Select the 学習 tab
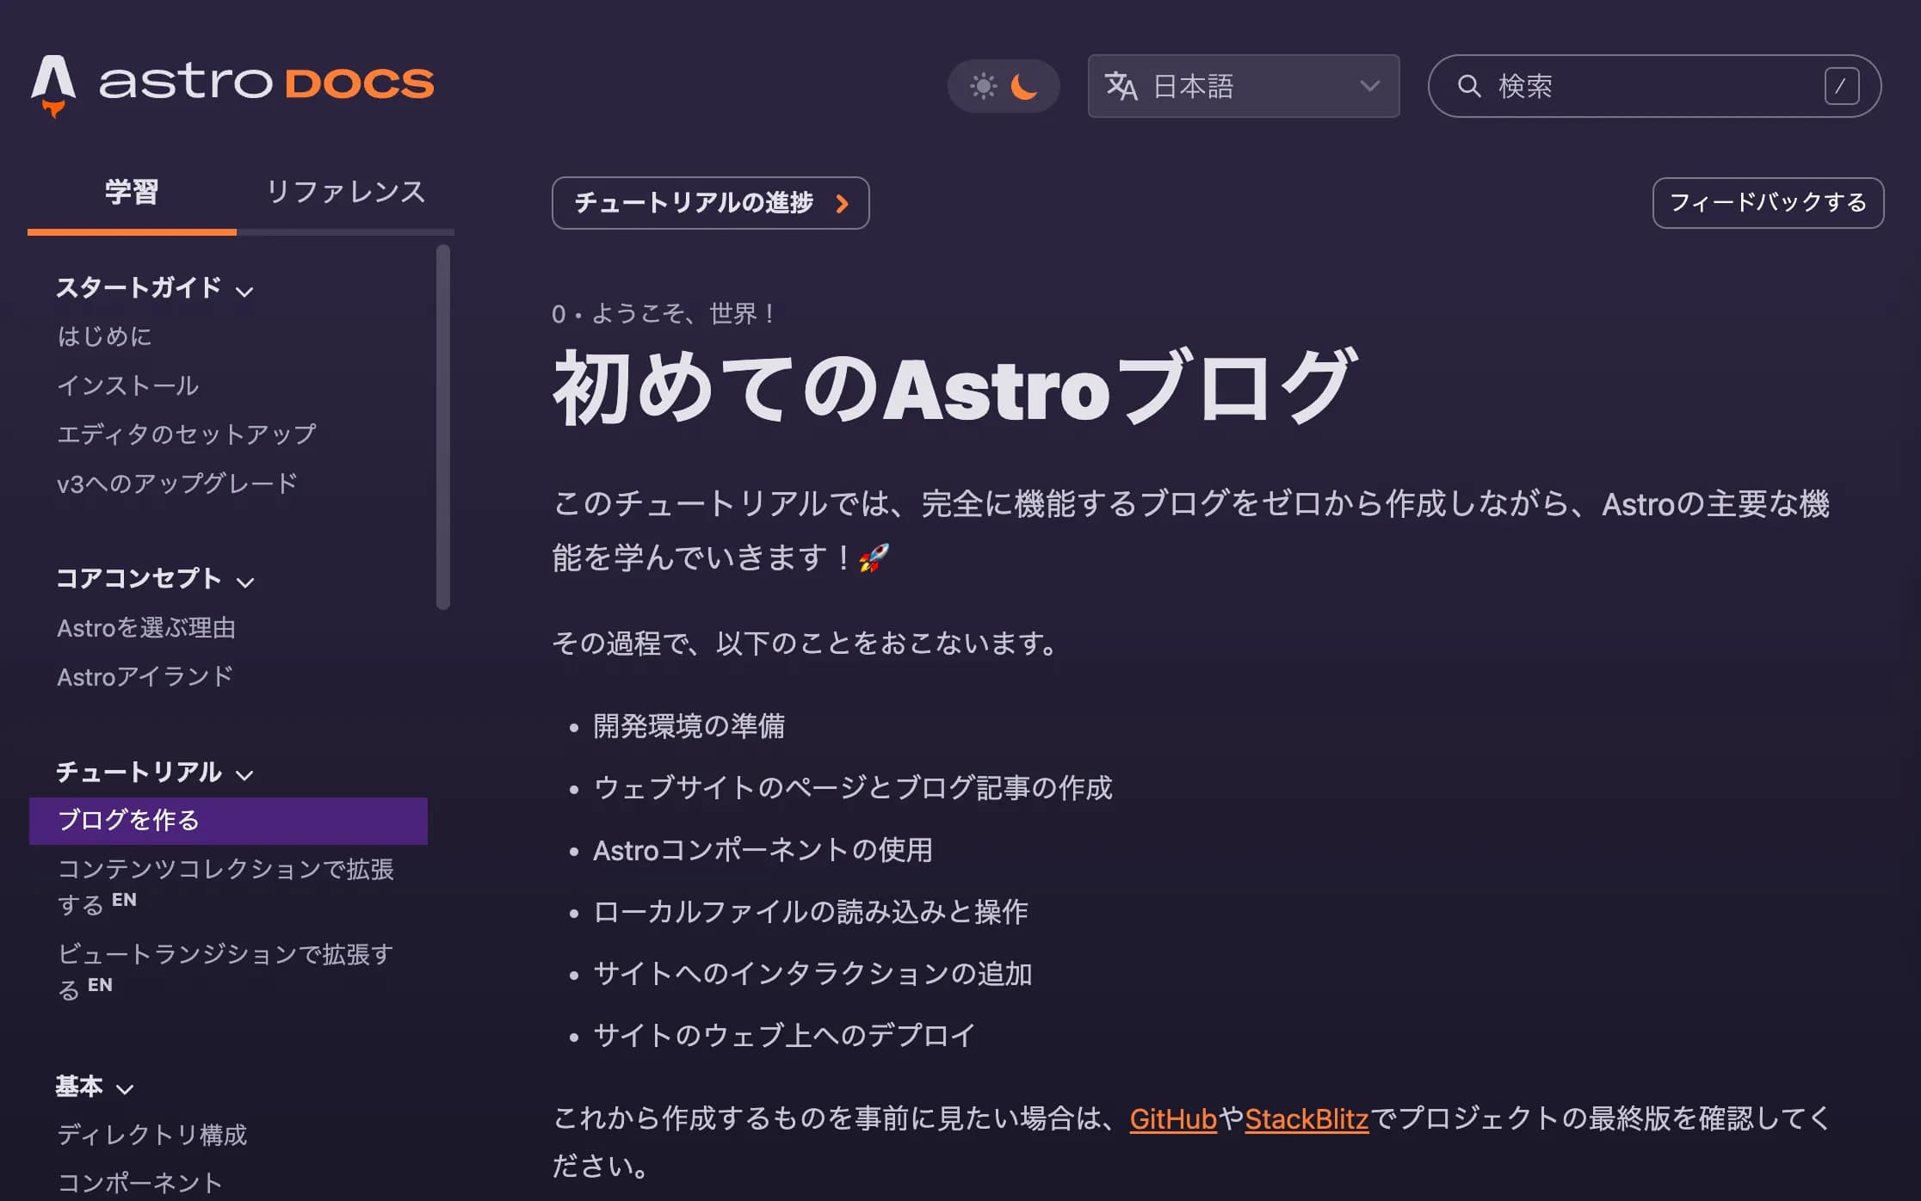The width and height of the screenshot is (1921, 1201). coord(132,192)
